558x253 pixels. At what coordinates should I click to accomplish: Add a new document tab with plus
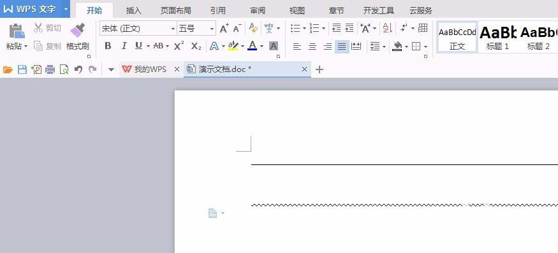[319, 69]
